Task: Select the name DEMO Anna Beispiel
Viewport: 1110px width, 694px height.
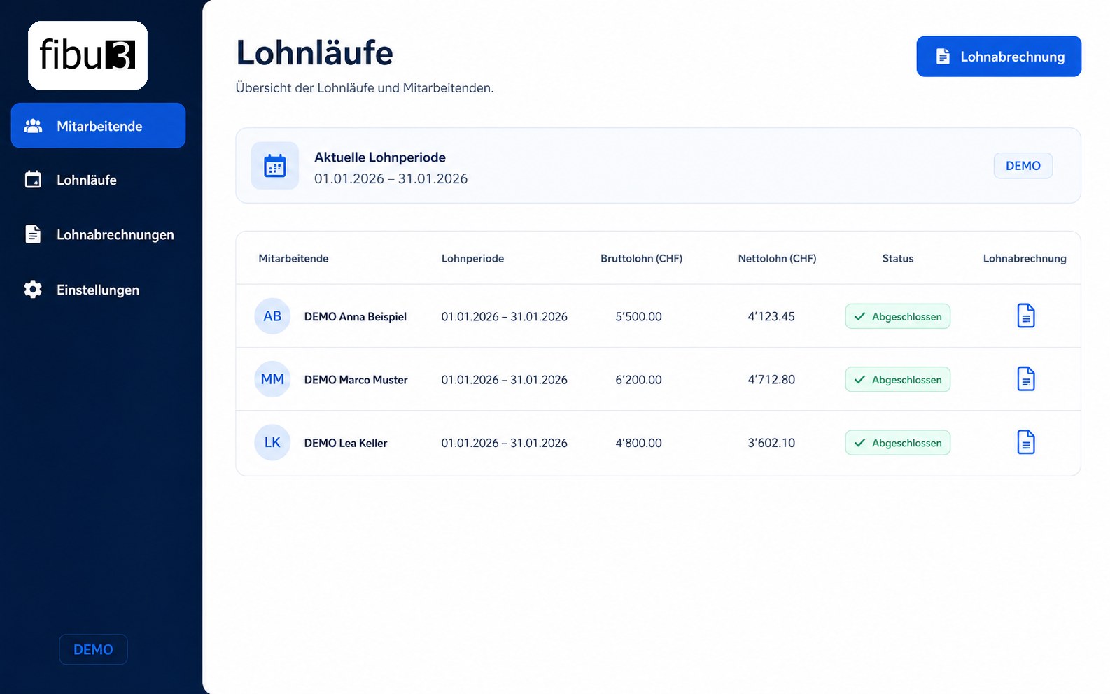Action: pyautogui.click(x=356, y=317)
